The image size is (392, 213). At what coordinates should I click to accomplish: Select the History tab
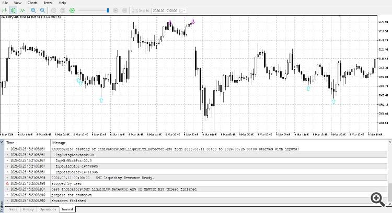point(28,209)
